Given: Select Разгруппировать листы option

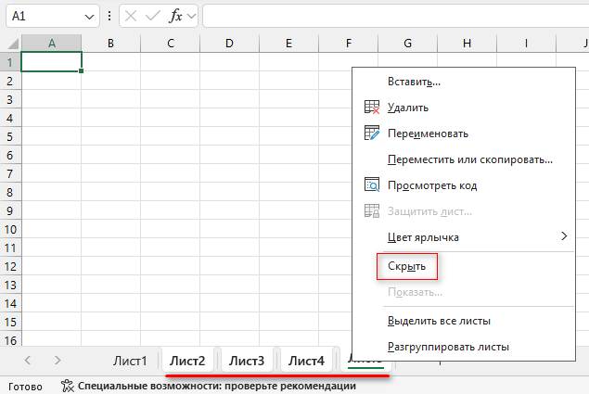Looking at the screenshot, I should 448,347.
